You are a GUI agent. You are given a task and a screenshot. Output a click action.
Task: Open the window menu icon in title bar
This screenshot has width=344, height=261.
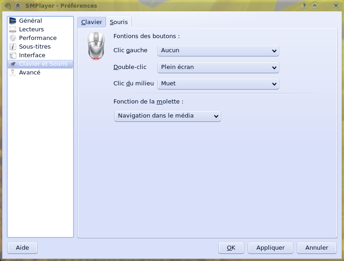7,6
